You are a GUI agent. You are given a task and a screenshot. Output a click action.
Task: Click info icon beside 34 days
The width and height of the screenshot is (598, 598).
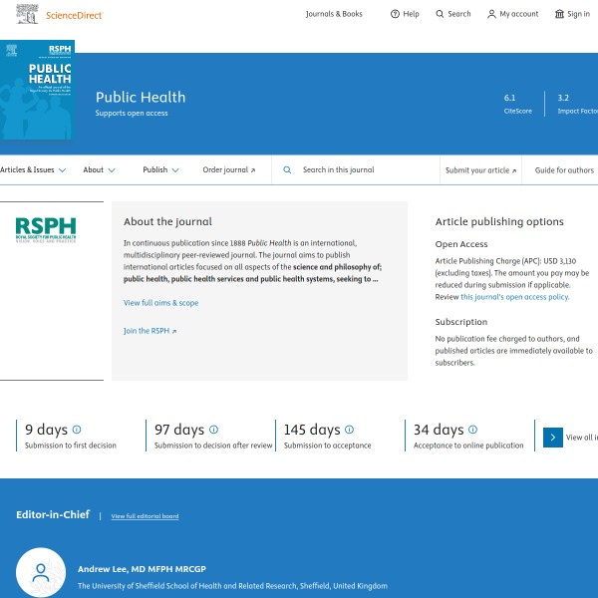point(472,430)
